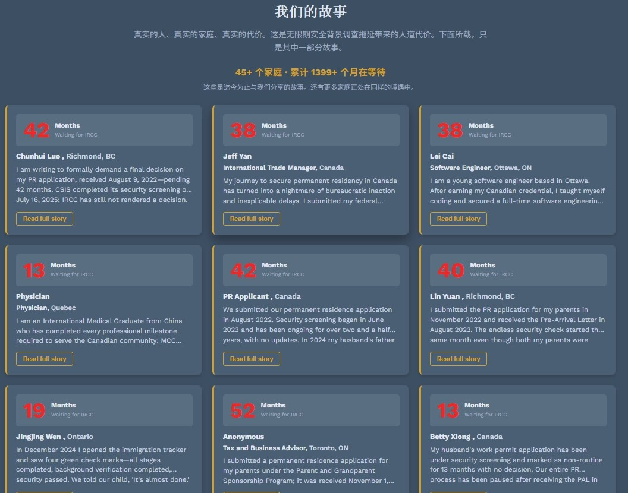The height and width of the screenshot is (493, 628).
Task: Click Jingjing Wen's story excerpt
Action: (x=102, y=464)
